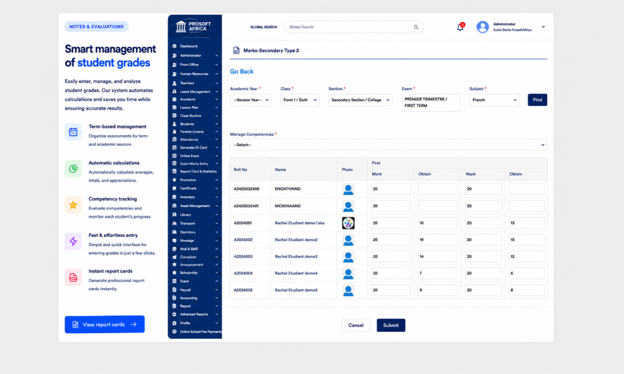Click the Library sidebar icon
Image resolution: width=624 pixels, height=374 pixels.
174,214
